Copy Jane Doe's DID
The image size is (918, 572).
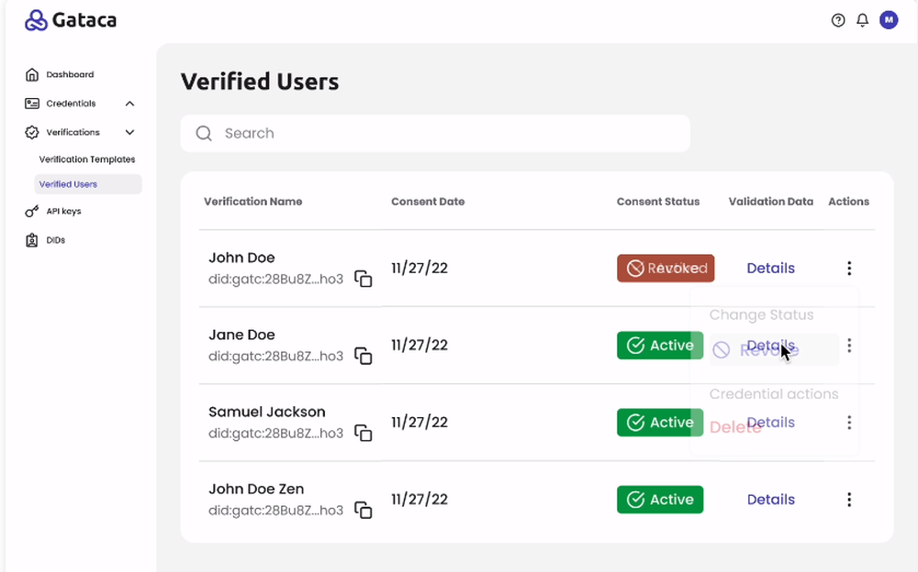click(x=363, y=356)
